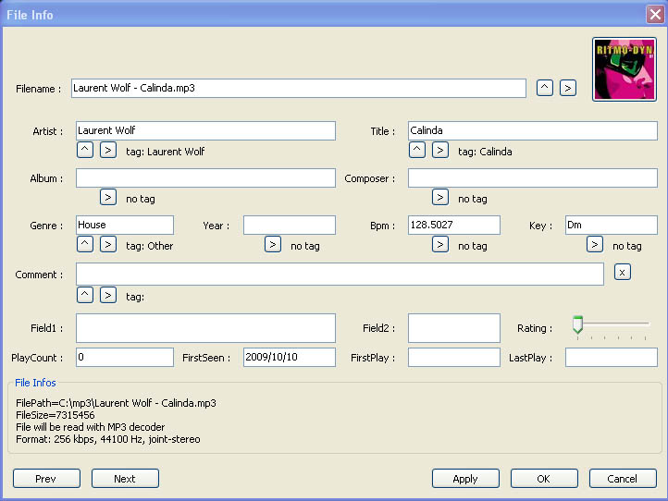Screen dimensions: 668x501
Task: Click the up-arrow button under Title
Action: (x=417, y=151)
